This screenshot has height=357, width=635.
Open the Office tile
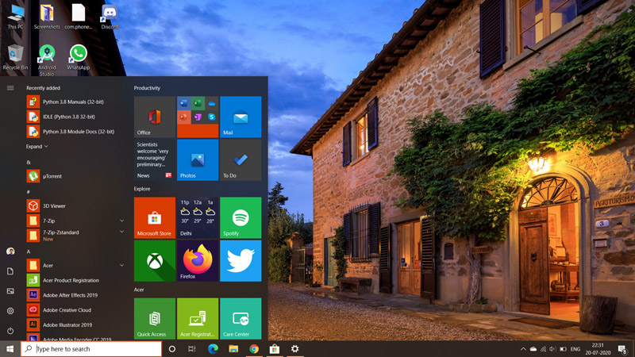click(x=155, y=117)
